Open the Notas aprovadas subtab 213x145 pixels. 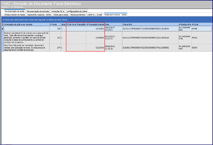click(x=61, y=15)
